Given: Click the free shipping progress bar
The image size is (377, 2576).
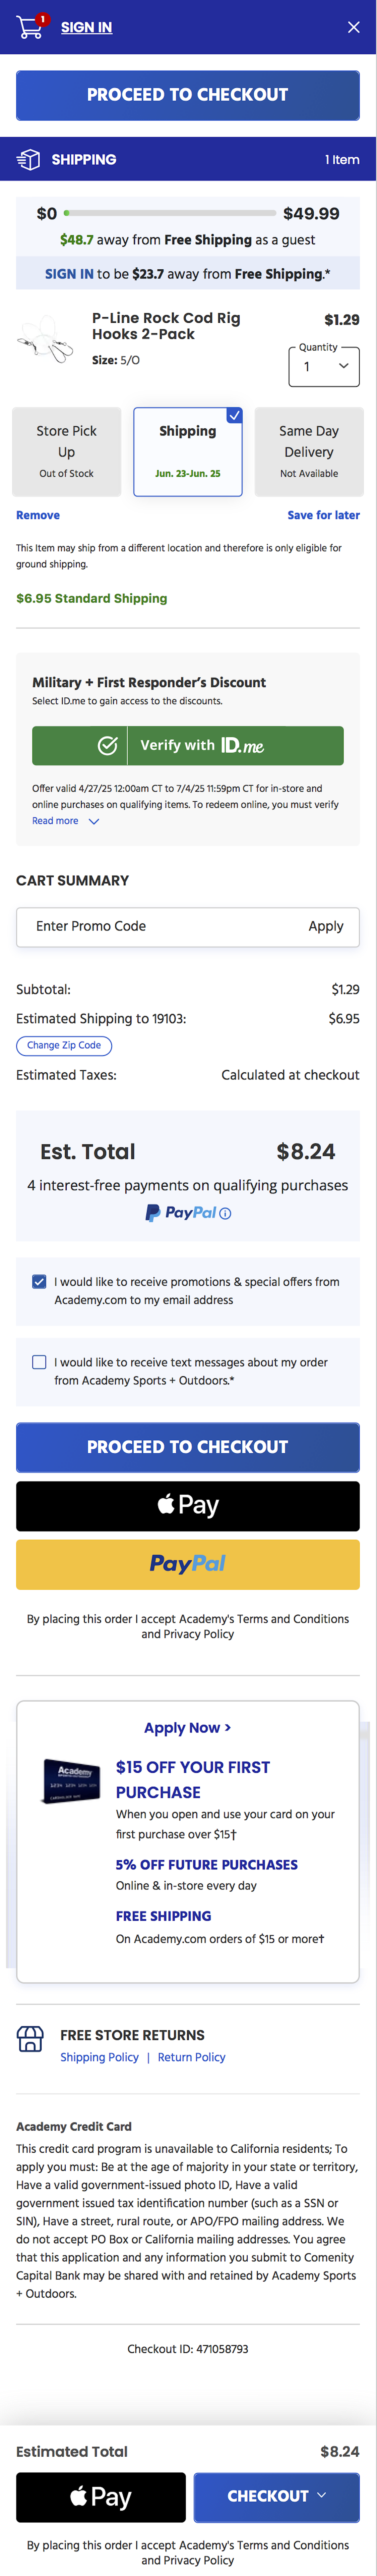Looking at the screenshot, I should (170, 213).
